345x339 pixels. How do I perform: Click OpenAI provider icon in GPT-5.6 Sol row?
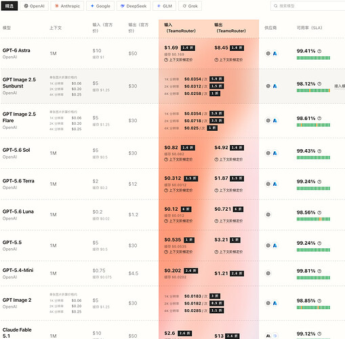coord(268,153)
